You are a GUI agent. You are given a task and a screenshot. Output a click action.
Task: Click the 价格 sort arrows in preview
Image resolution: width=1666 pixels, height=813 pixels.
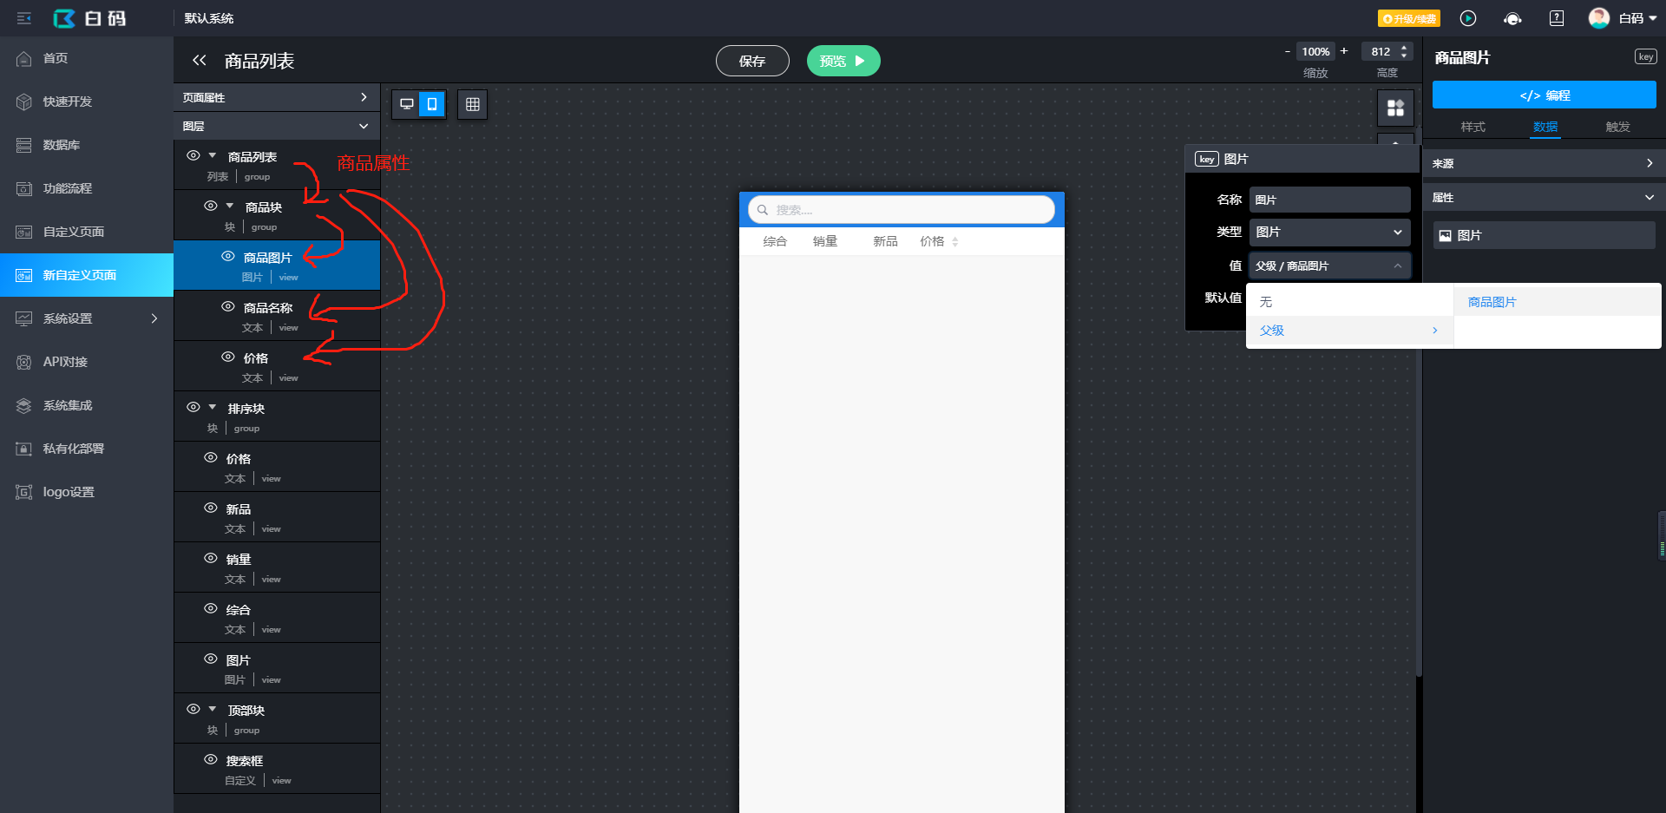coord(955,242)
